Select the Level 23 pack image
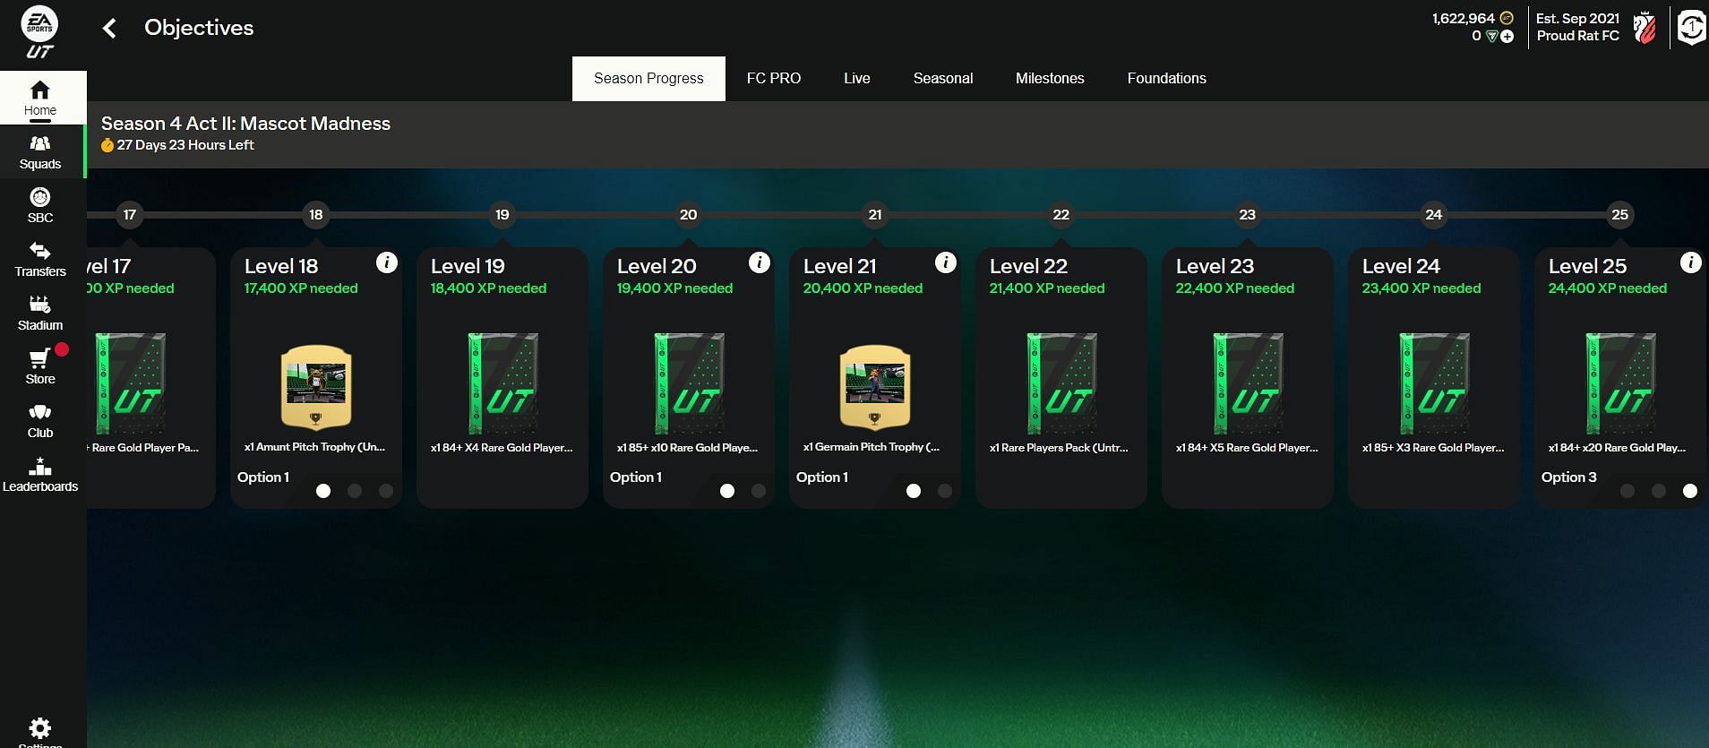Image resolution: width=1709 pixels, height=748 pixels. (x=1248, y=383)
